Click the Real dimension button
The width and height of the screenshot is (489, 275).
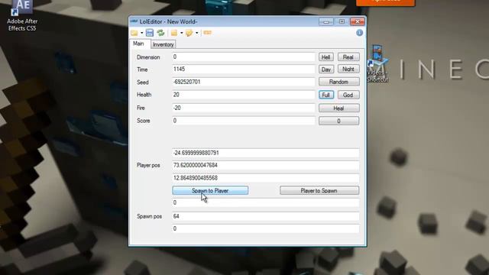[348, 57]
